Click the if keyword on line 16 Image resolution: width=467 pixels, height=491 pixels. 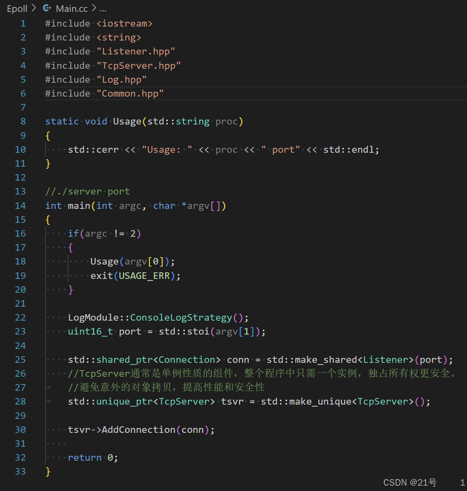(73, 233)
